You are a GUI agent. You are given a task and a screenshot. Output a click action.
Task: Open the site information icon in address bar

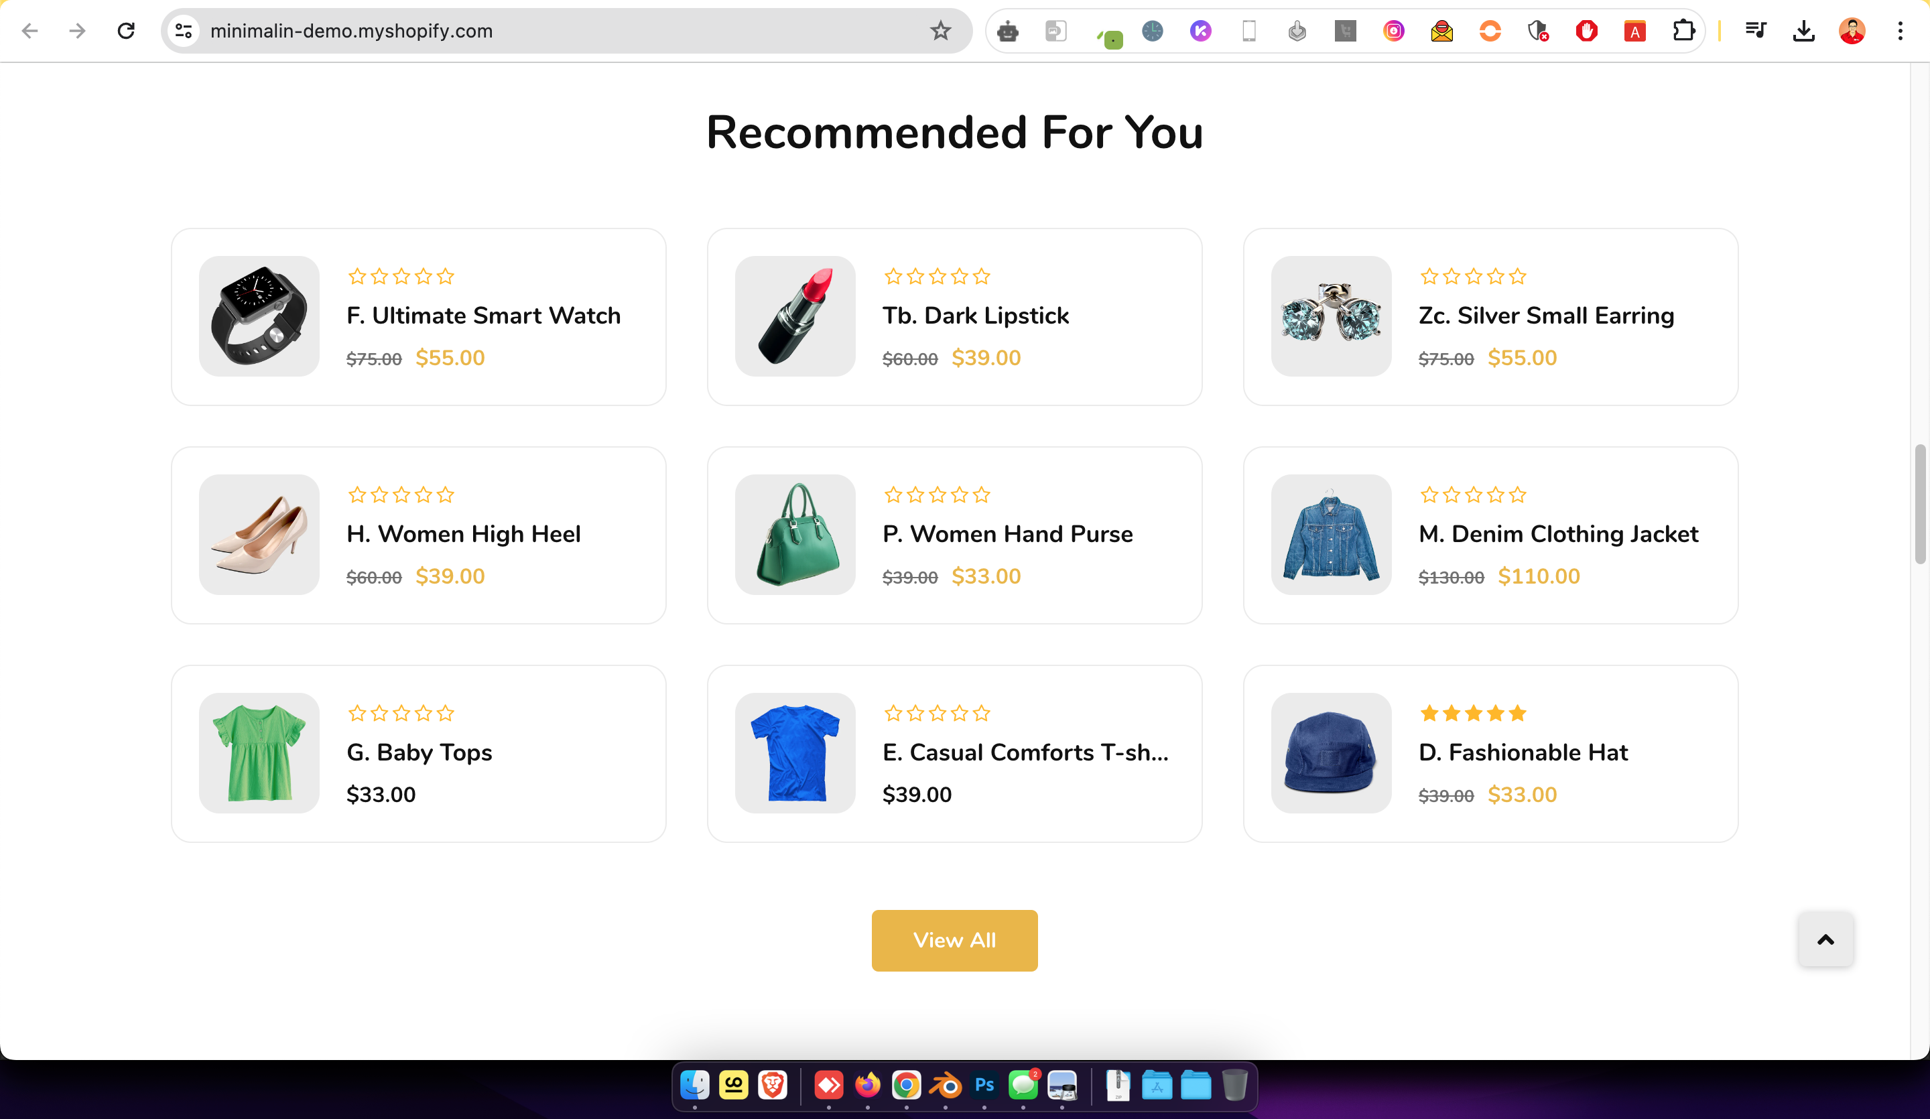(184, 31)
